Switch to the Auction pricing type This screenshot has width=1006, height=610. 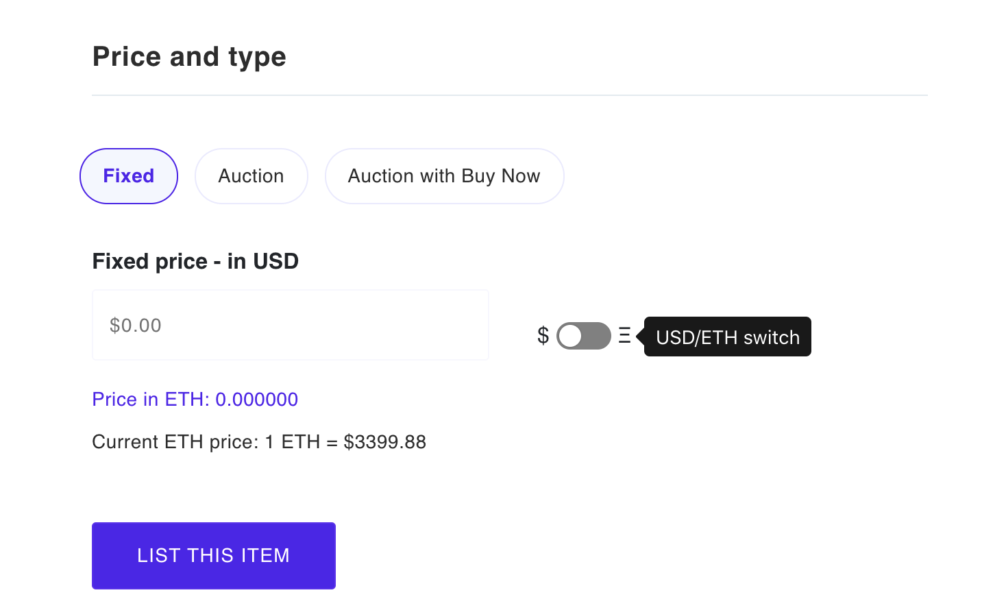(251, 176)
